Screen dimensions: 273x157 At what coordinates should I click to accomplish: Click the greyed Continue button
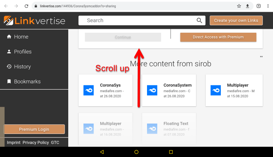tap(123, 37)
